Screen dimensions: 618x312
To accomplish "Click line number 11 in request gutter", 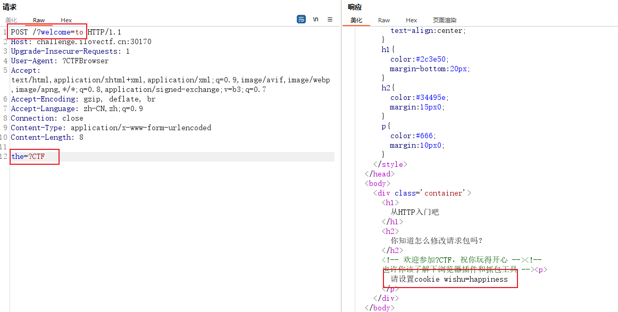I will click(4, 147).
